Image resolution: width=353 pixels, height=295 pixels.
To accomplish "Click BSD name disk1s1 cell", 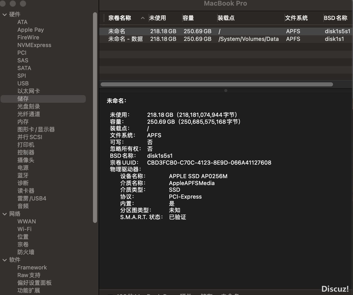I will (x=334, y=39).
